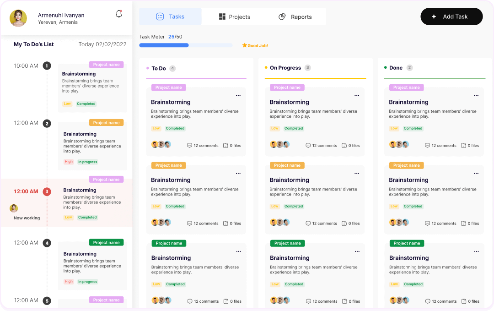Click the comments icon on second On Progress card
494x311 pixels.
tap(308, 224)
